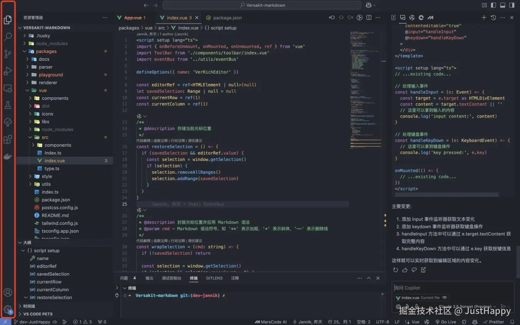Click the dev-JustHappy branch in status bar

pos(35,322)
